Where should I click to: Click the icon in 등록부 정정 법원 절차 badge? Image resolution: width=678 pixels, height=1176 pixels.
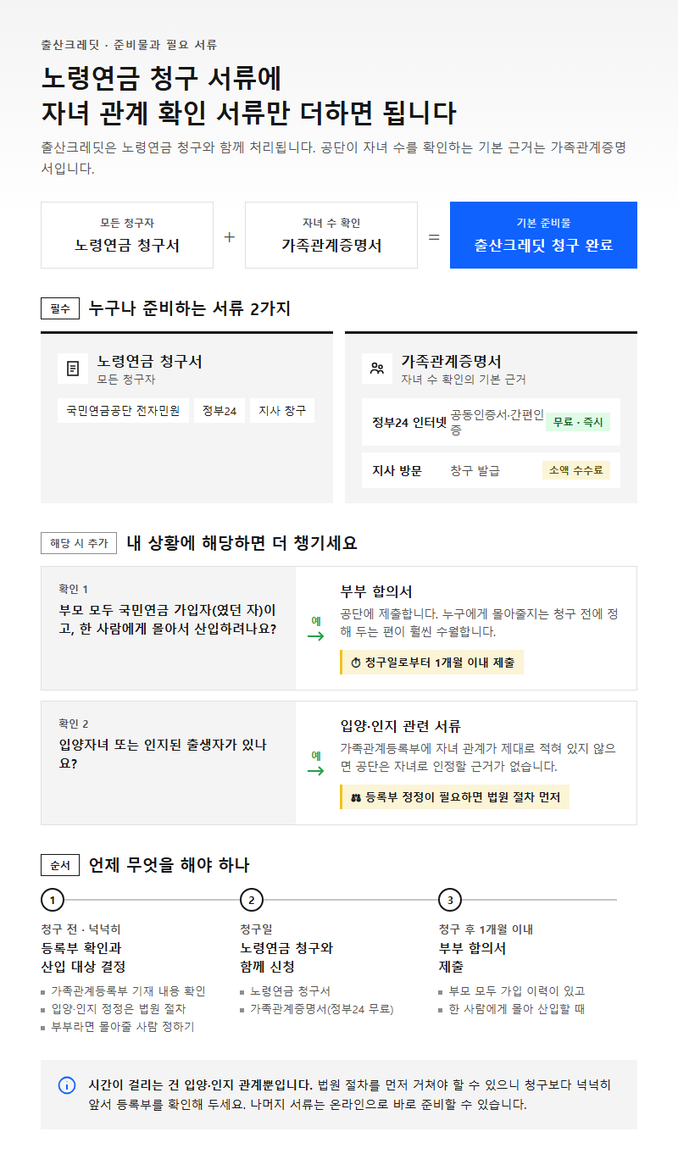(356, 797)
